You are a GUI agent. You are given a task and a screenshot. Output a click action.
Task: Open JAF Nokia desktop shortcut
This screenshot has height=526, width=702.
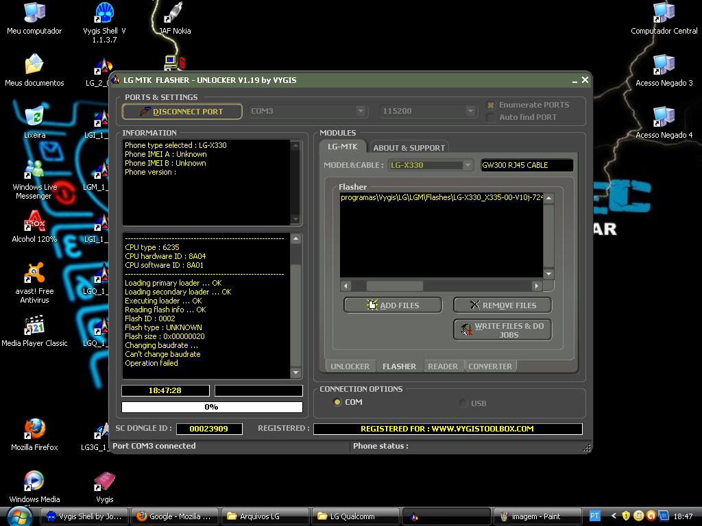tap(175, 18)
